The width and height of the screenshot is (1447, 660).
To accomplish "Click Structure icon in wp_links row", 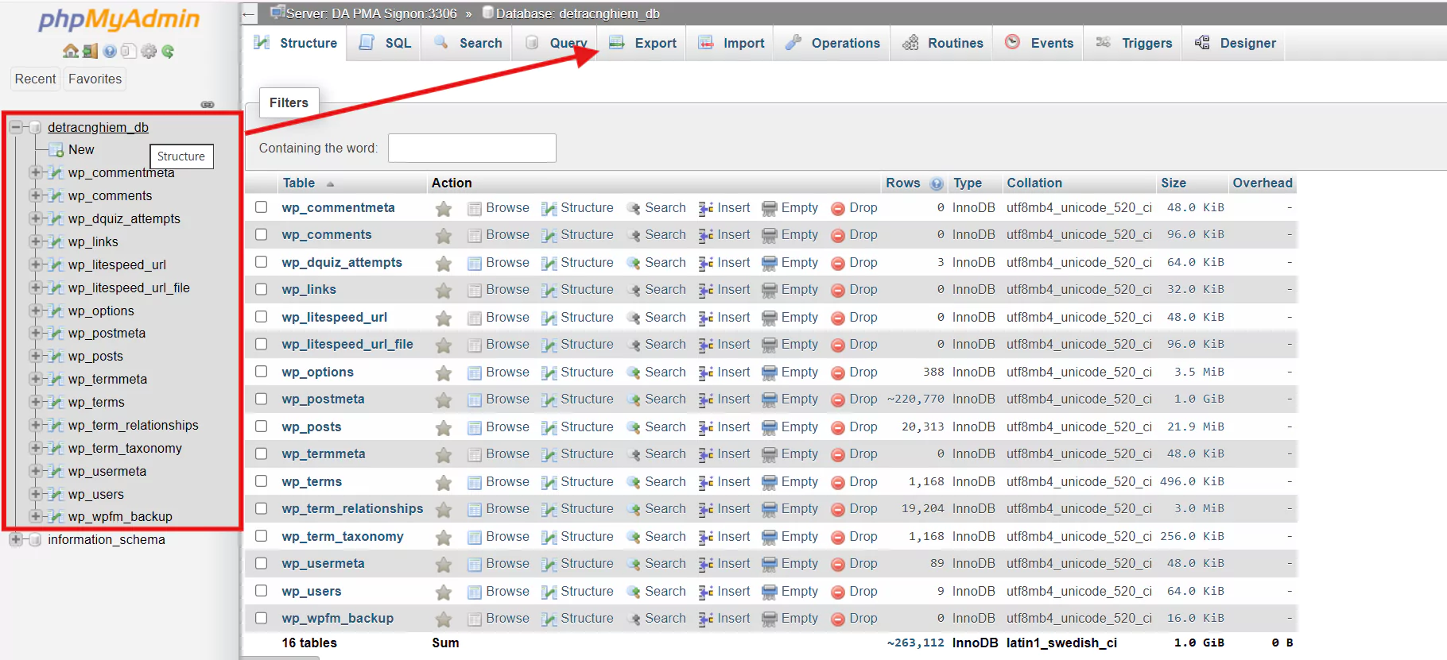I will click(x=549, y=290).
